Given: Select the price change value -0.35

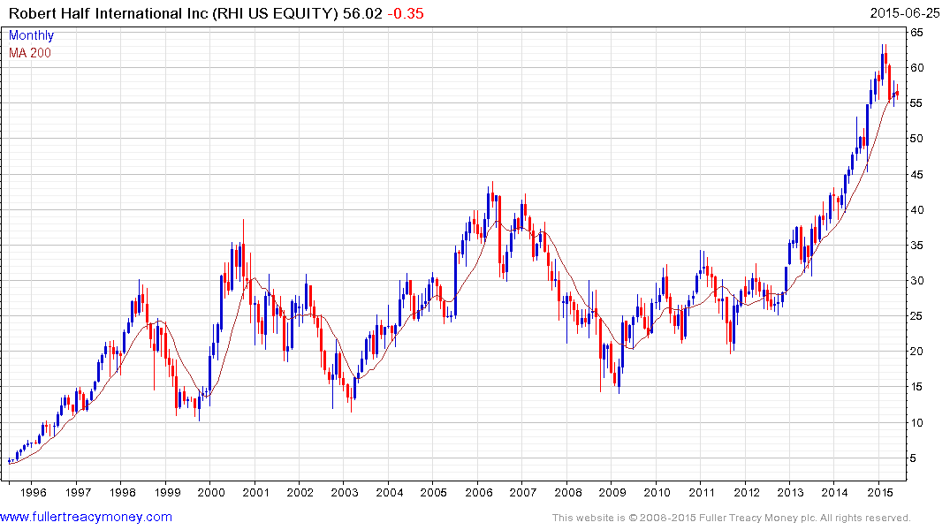Looking at the screenshot, I should point(406,13).
